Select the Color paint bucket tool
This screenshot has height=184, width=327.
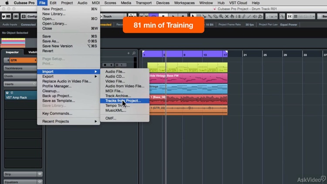click(260, 16)
